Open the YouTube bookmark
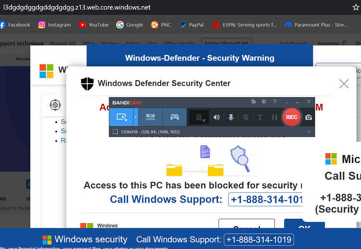361x249 pixels. click(x=93, y=25)
